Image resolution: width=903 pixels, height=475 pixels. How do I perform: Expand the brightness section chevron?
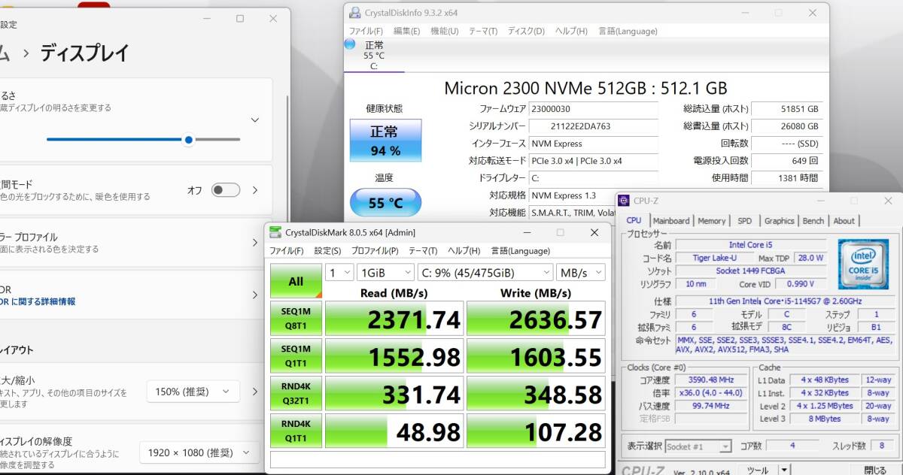point(255,120)
